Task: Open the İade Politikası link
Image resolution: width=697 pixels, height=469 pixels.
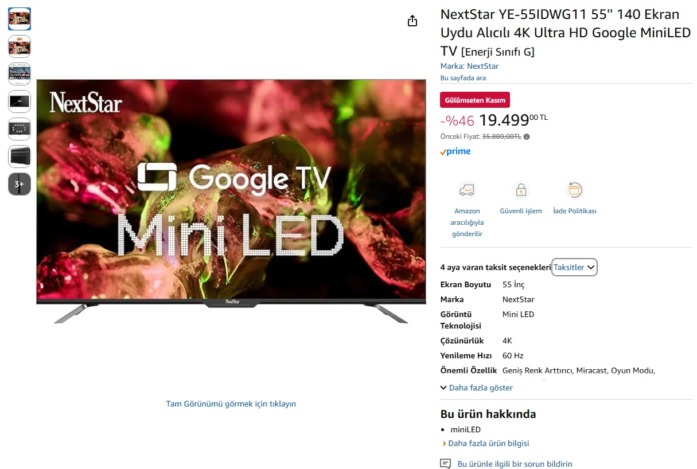Action: (575, 211)
